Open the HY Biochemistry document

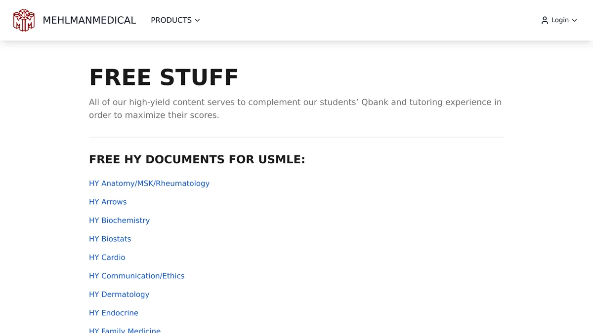click(119, 221)
